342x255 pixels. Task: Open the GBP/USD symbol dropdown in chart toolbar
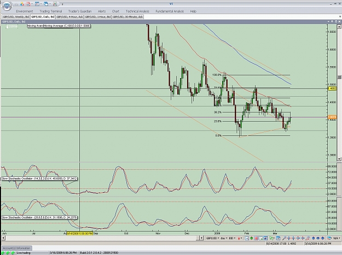(x=213, y=238)
